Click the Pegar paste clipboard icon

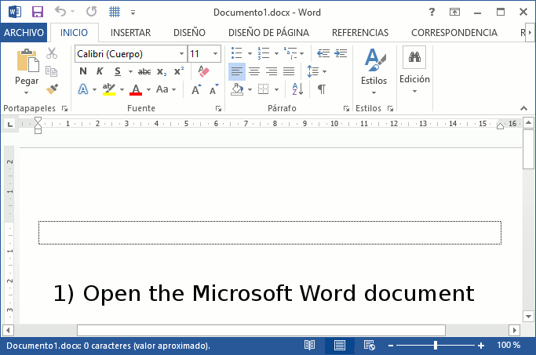(x=27, y=61)
